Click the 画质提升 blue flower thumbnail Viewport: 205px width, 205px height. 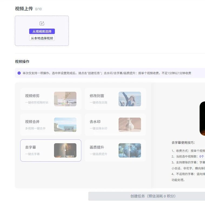(x=130, y=150)
